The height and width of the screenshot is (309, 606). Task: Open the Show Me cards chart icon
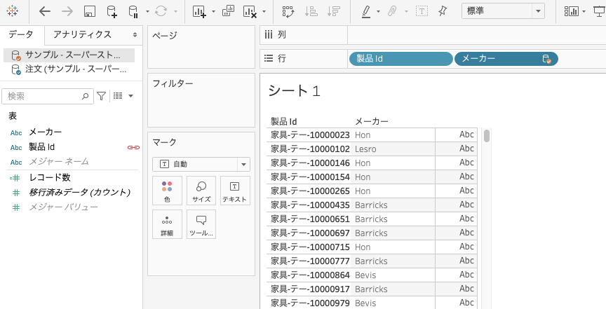coord(571,12)
